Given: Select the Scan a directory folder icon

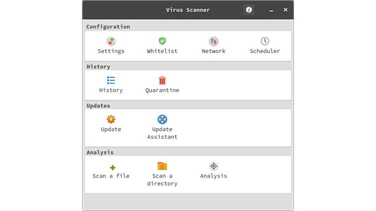Looking at the screenshot, I should (162, 166).
